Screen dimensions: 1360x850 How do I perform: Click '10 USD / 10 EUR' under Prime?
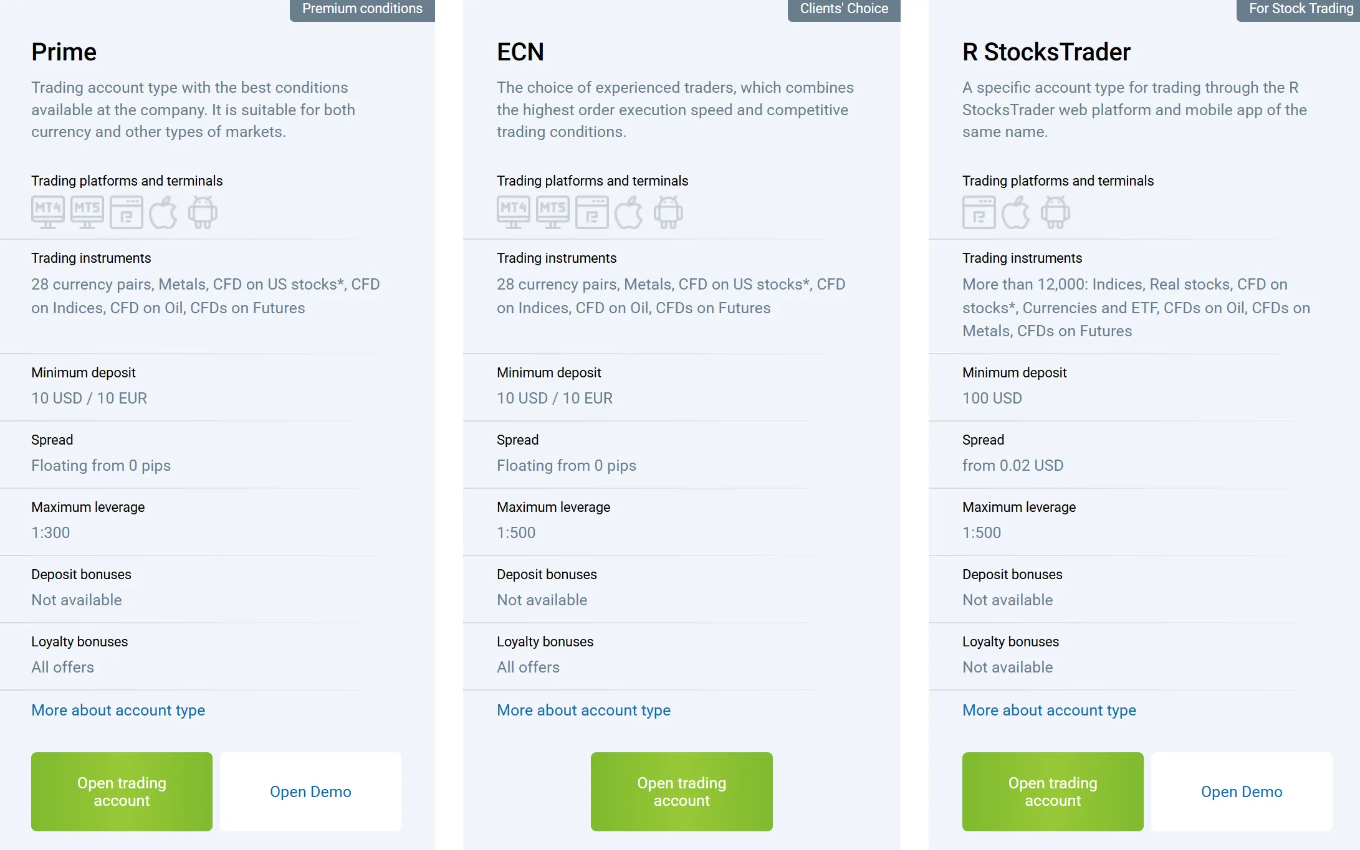89,398
